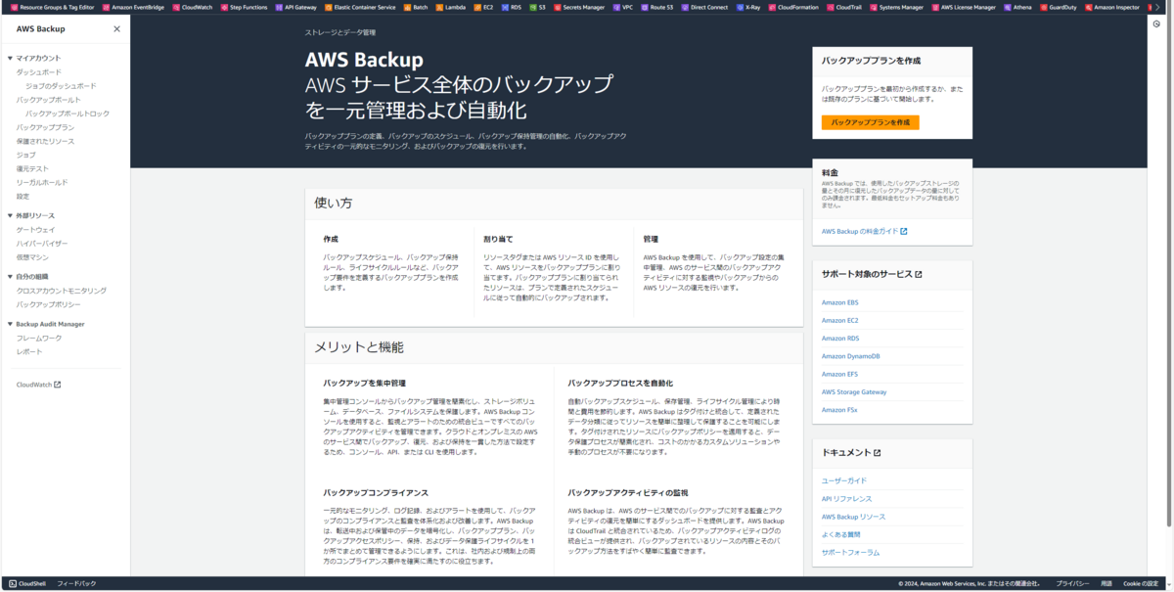Open the Direct Connect shortcut
The height and width of the screenshot is (592, 1174).
point(704,7)
